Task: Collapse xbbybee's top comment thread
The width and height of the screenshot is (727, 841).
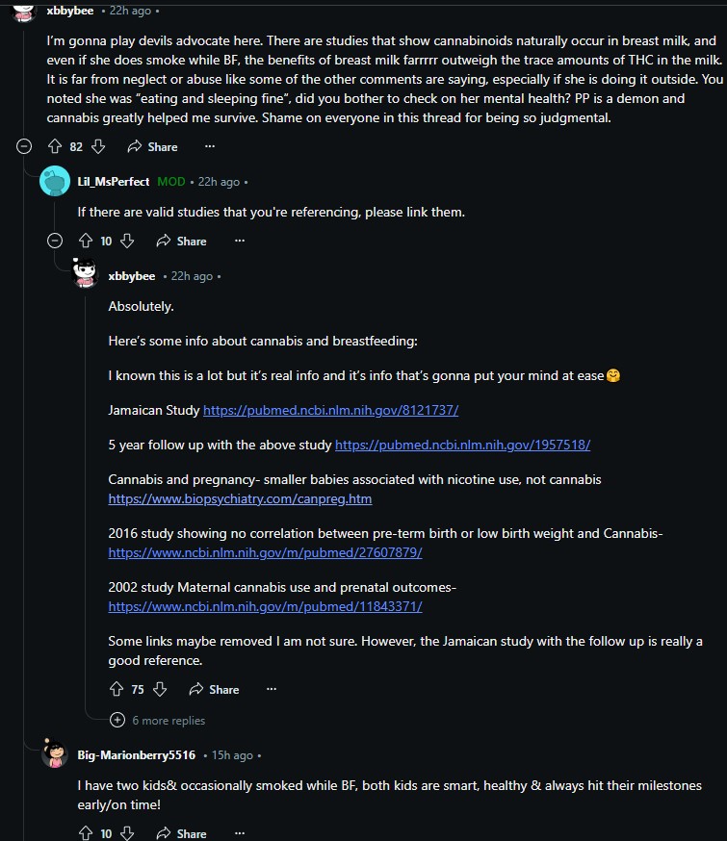Action: pos(24,146)
